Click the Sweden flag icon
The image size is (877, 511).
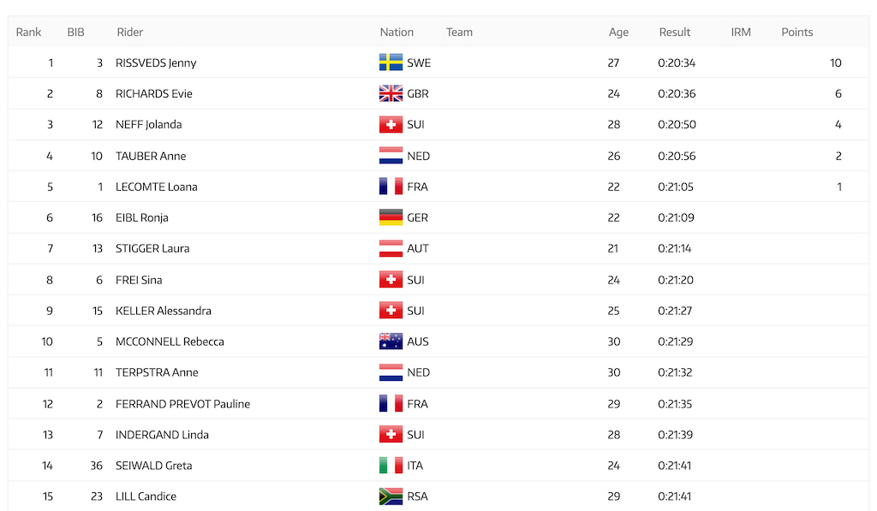pos(391,62)
